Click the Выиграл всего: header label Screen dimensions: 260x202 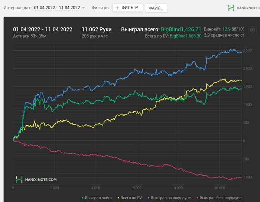140,29
